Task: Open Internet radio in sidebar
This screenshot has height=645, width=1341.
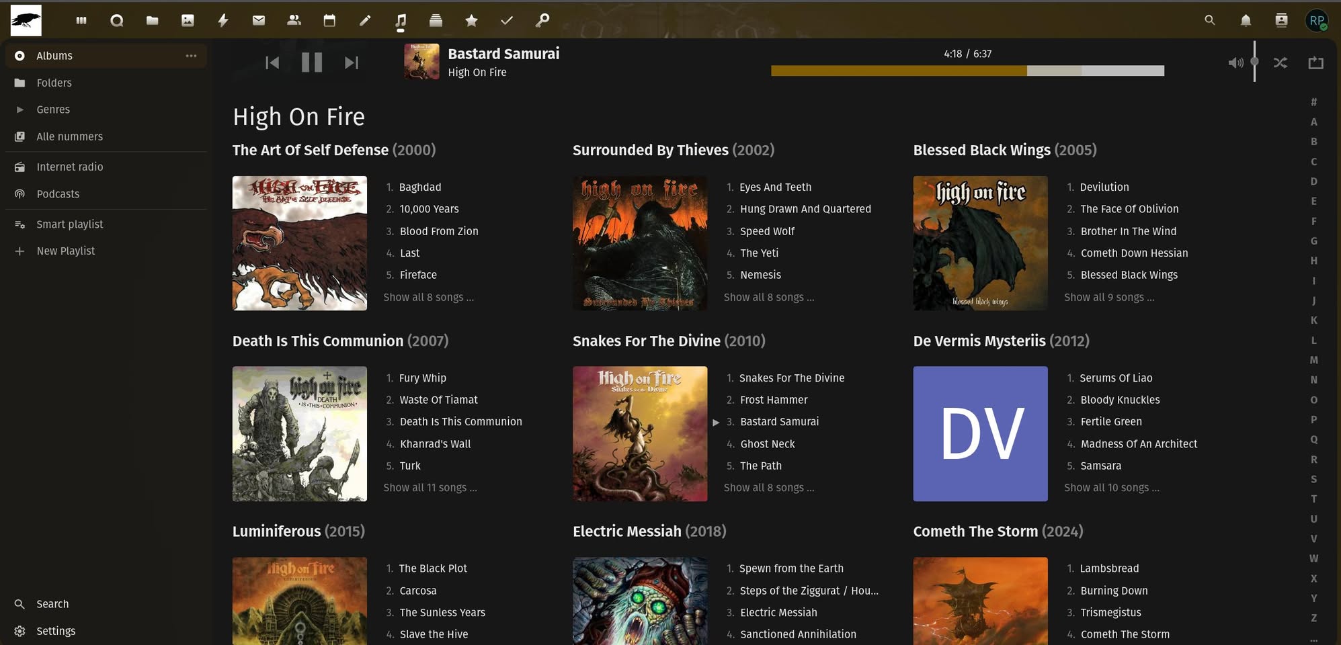Action: tap(106, 167)
